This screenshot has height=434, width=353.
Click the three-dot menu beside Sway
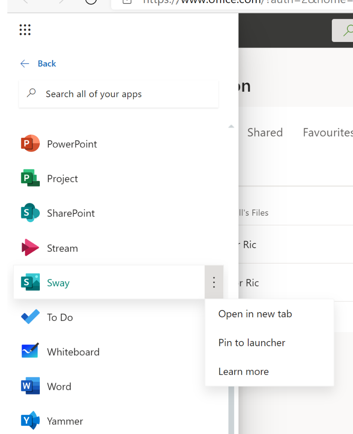click(214, 283)
